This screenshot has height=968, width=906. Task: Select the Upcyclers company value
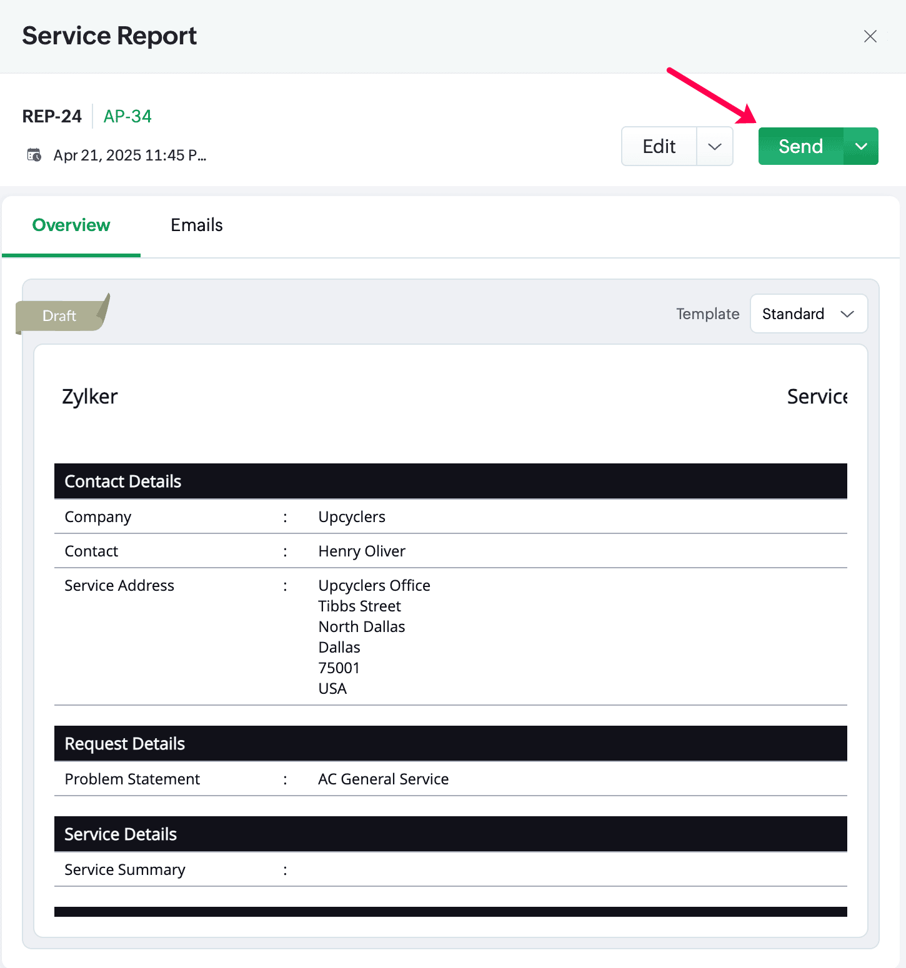tap(352, 516)
